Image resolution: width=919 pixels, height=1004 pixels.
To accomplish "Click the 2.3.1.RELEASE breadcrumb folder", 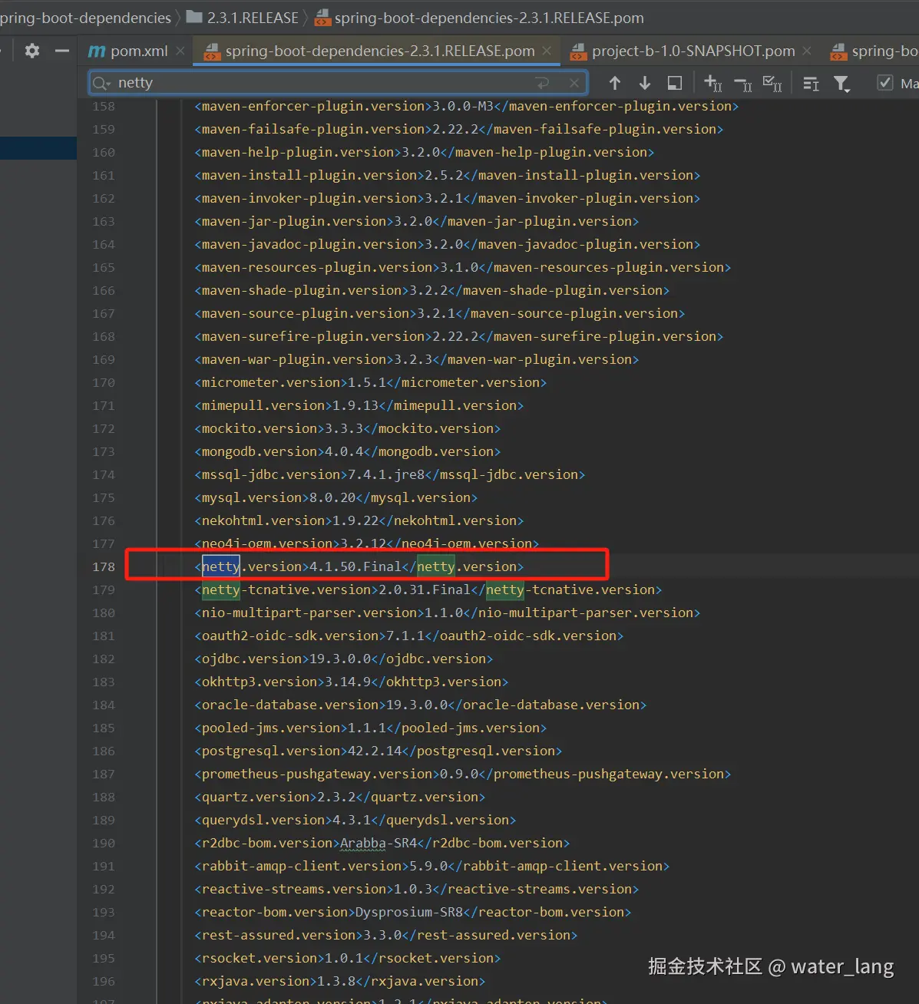I will tap(243, 17).
